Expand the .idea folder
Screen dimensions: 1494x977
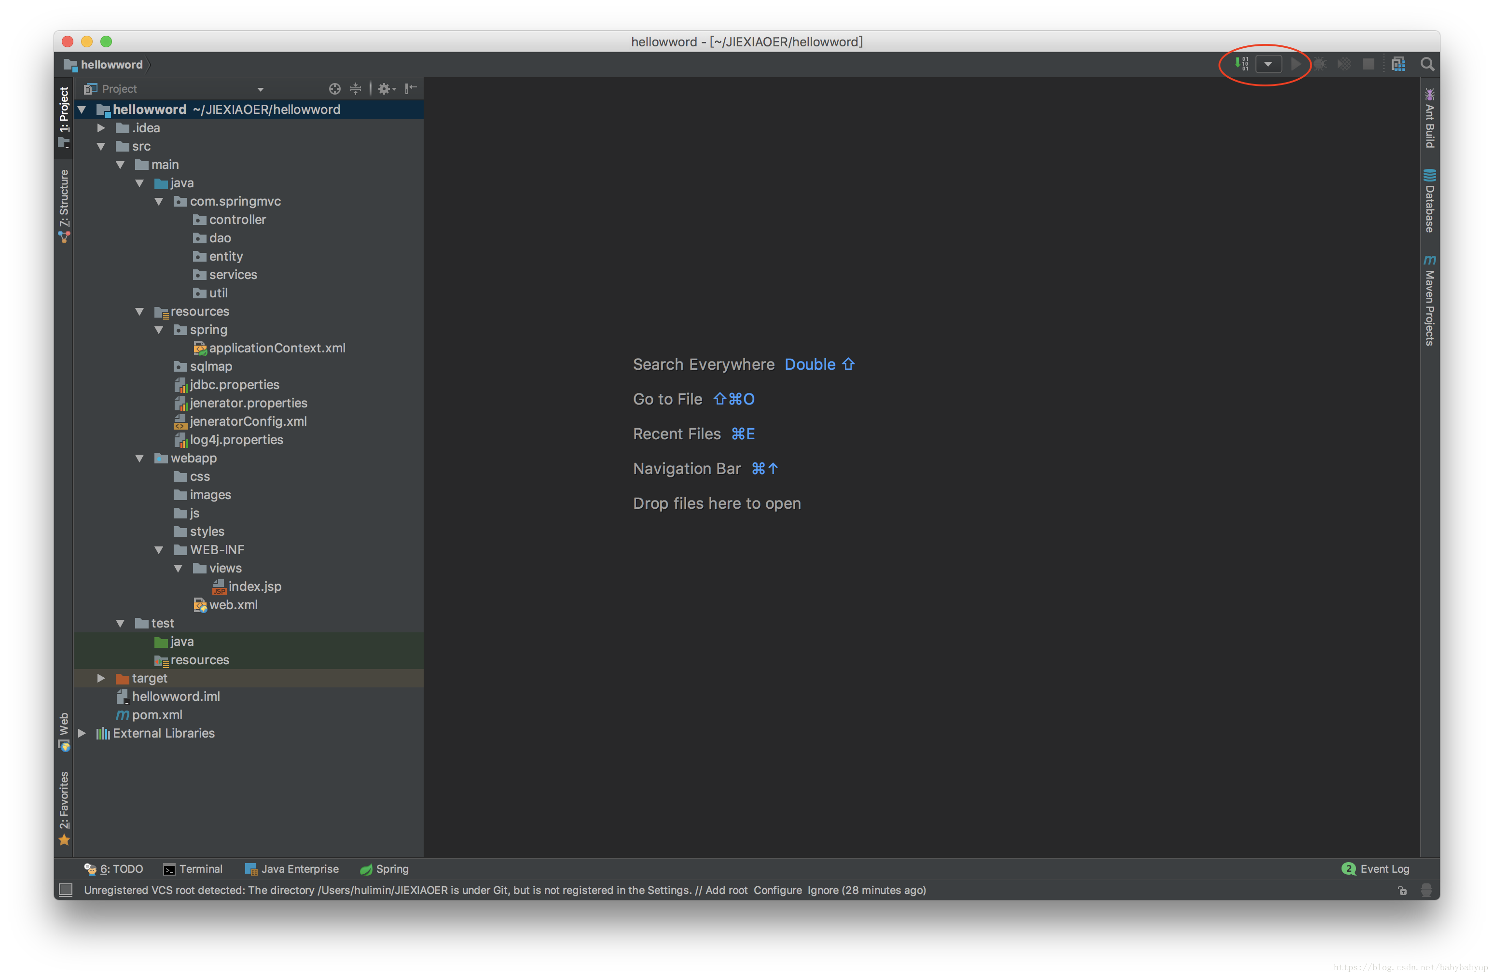[101, 128]
